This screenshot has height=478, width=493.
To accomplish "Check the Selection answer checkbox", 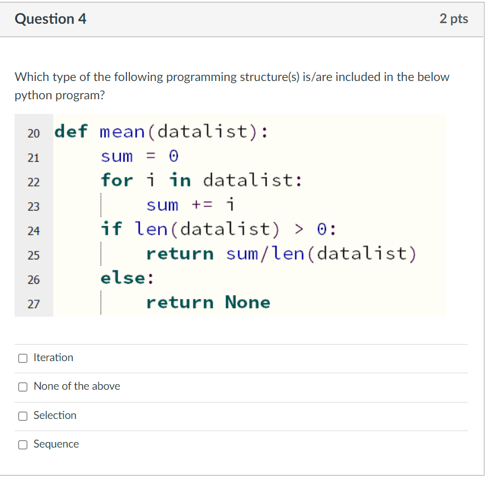I will click(x=22, y=416).
